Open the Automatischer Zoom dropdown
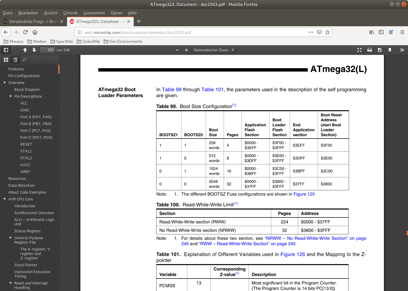408x291 pixels. pyautogui.click(x=214, y=50)
